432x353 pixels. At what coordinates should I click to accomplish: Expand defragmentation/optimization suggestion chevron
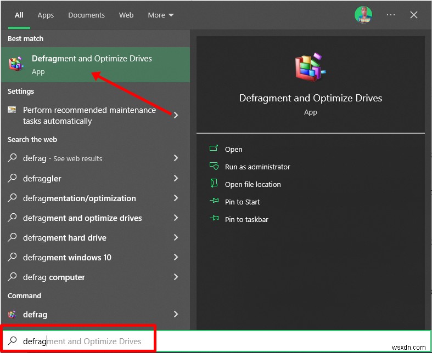(176, 198)
